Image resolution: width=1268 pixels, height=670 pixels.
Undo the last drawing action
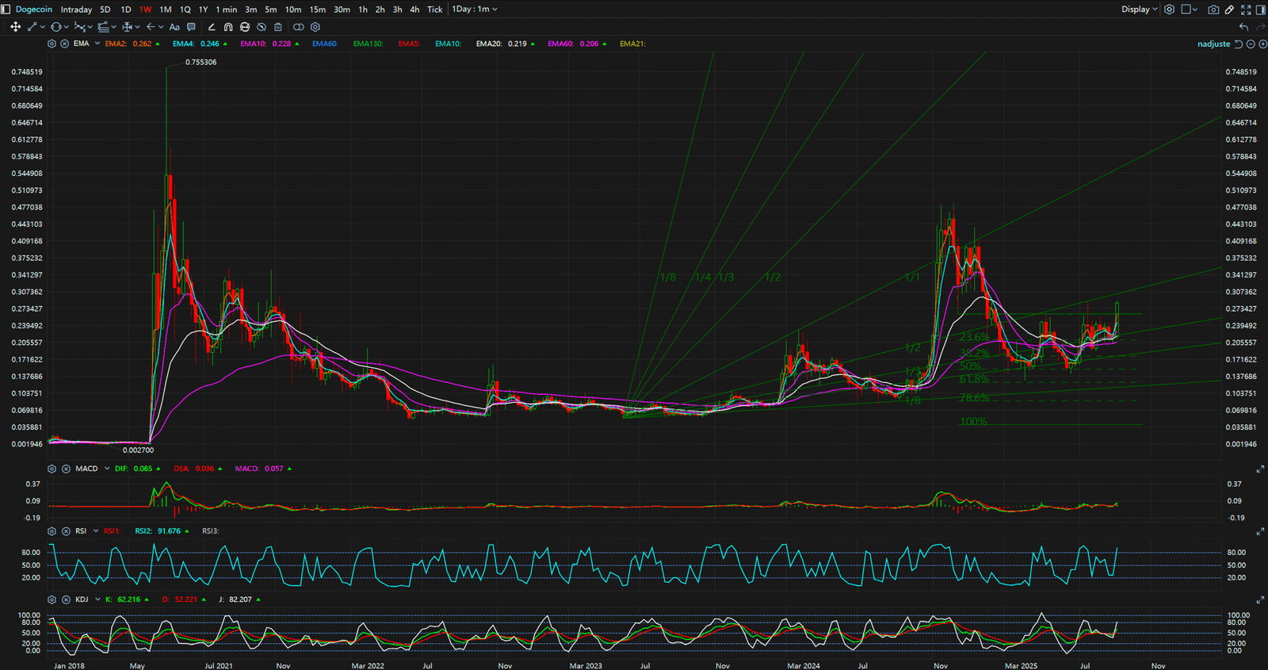point(1244,27)
